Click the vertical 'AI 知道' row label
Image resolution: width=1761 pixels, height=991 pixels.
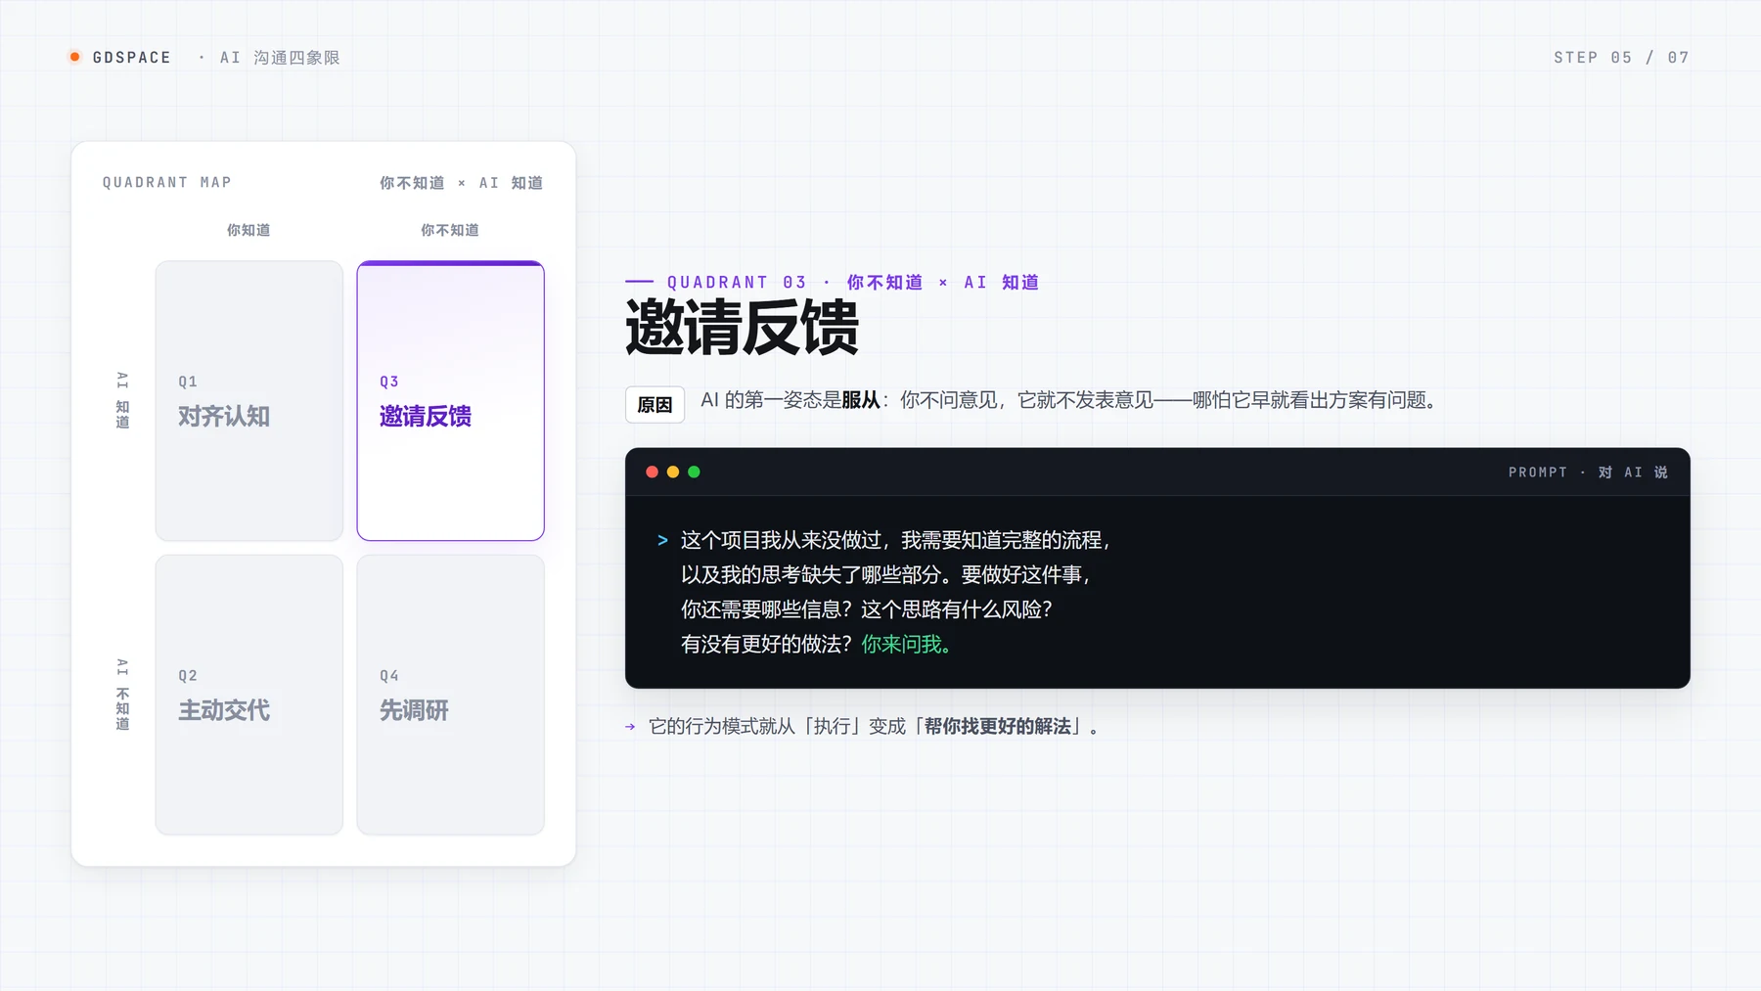pyautogui.click(x=122, y=400)
